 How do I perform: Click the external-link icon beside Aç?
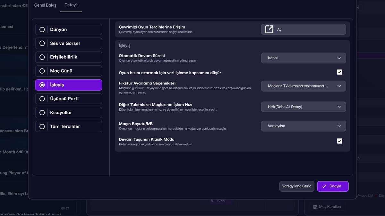click(269, 29)
